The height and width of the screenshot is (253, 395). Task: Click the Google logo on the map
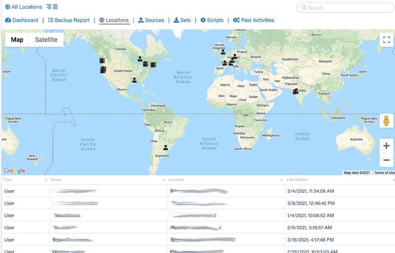point(15,170)
